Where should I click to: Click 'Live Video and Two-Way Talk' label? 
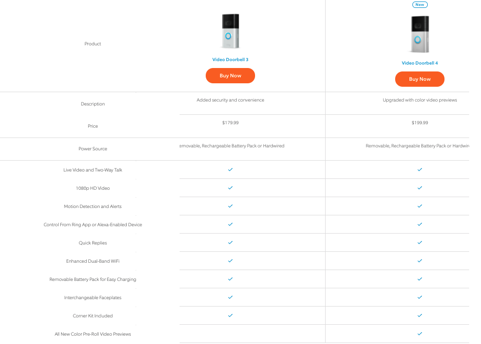(93, 170)
